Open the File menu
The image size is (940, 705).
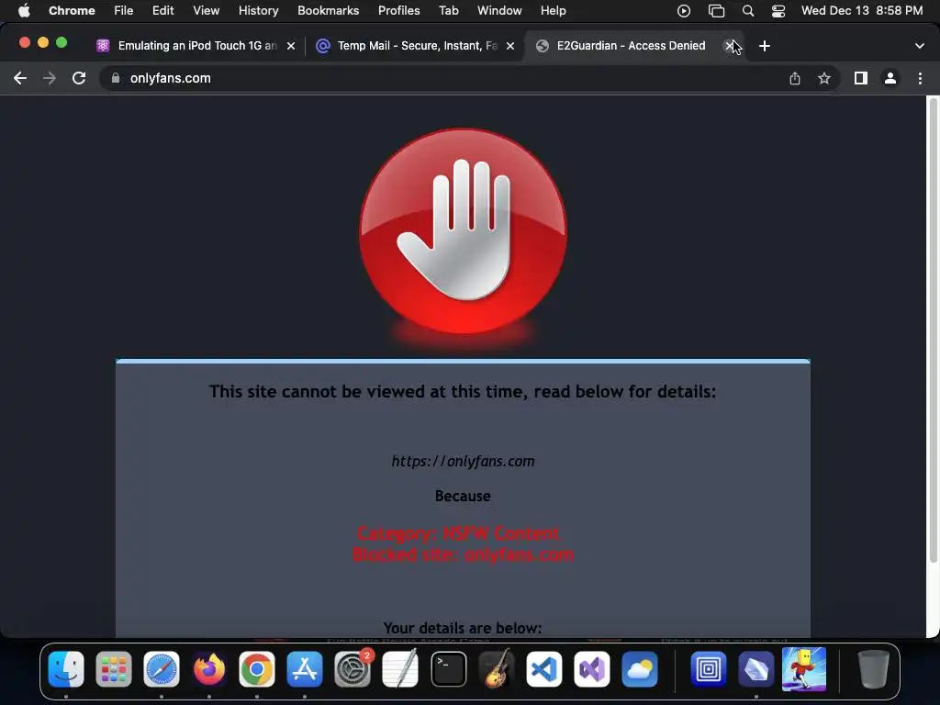(x=124, y=11)
